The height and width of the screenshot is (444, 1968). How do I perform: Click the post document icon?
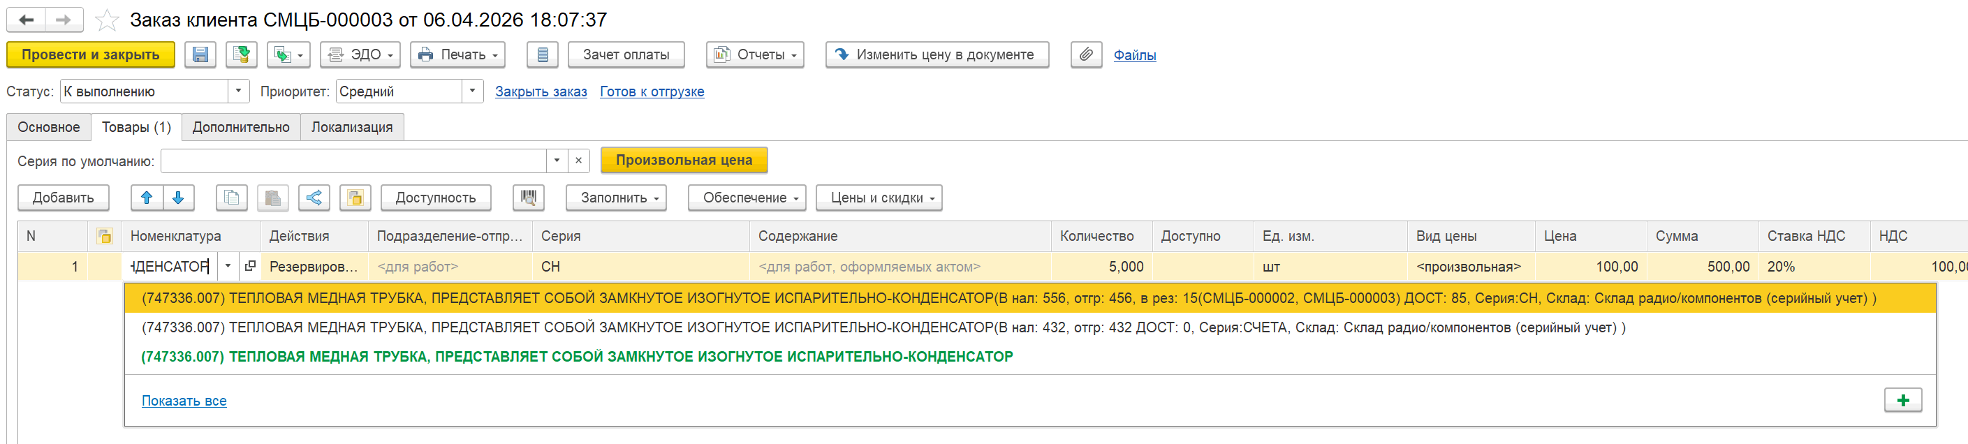point(242,55)
